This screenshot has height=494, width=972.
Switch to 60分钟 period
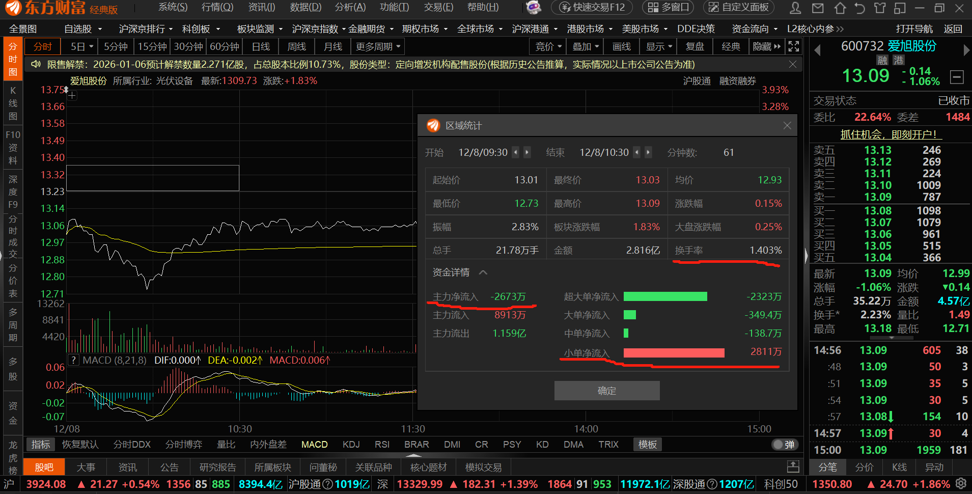(225, 47)
